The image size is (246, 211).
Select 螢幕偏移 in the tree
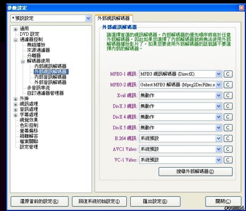(x=29, y=131)
